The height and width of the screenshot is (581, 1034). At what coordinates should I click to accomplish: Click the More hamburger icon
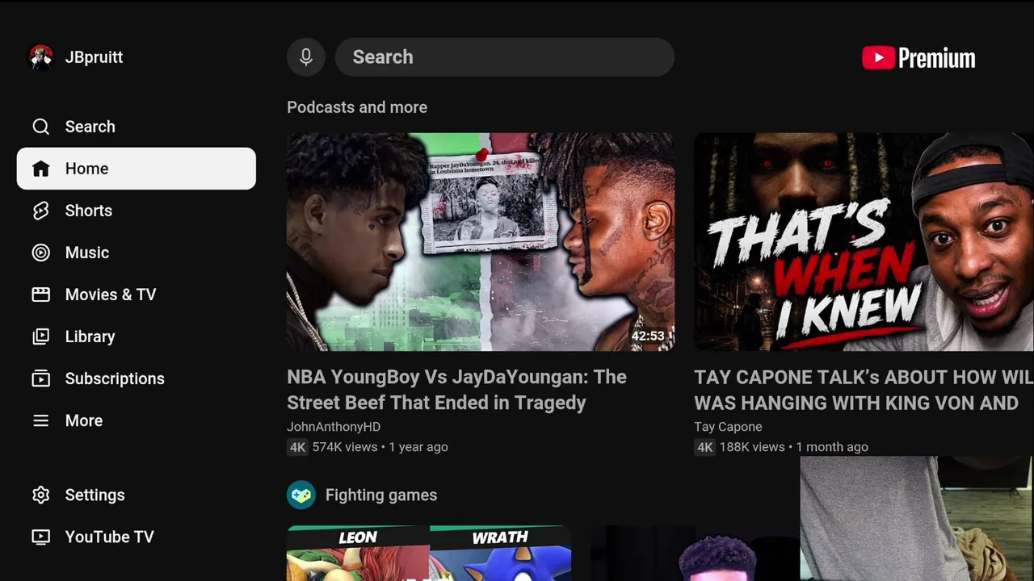point(41,420)
